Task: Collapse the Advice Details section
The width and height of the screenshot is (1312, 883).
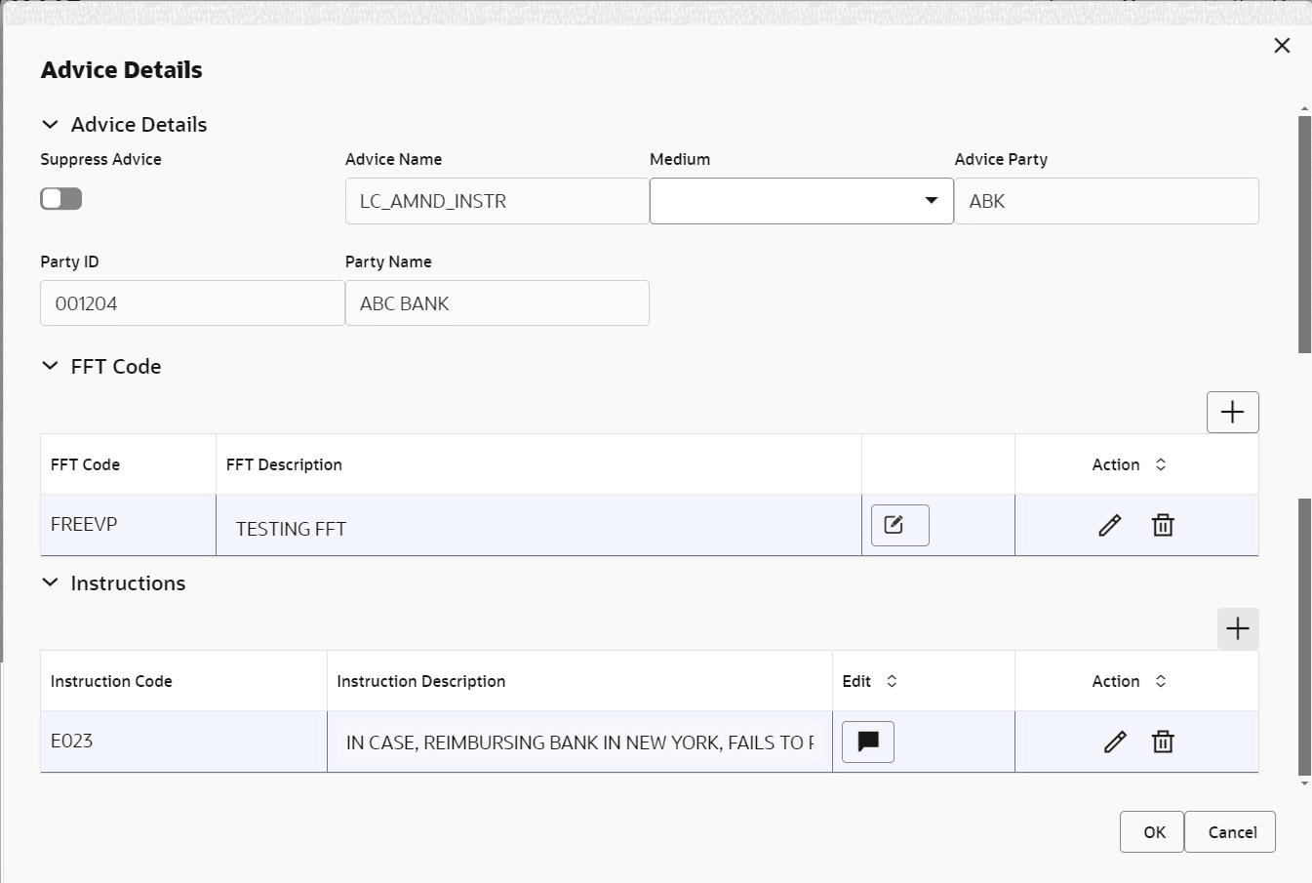Action: point(50,124)
